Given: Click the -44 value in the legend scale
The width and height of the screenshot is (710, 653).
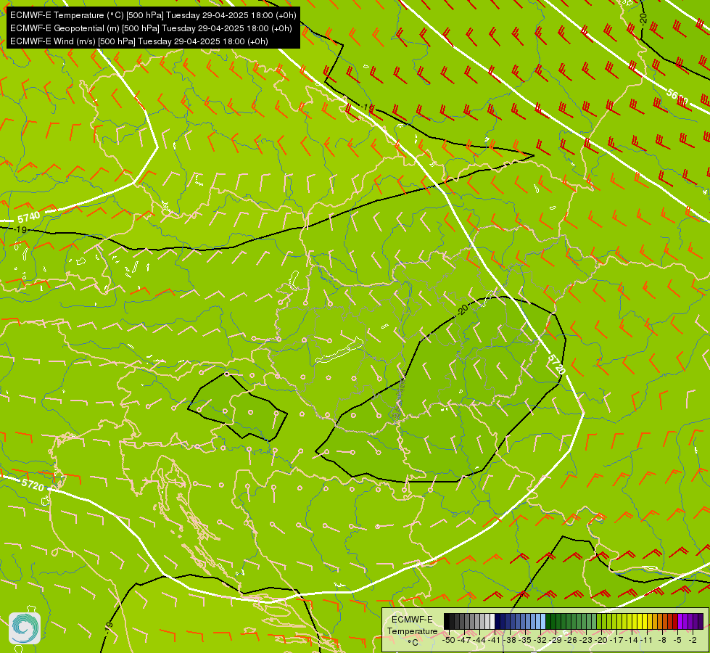Looking at the screenshot, I should 479,640.
